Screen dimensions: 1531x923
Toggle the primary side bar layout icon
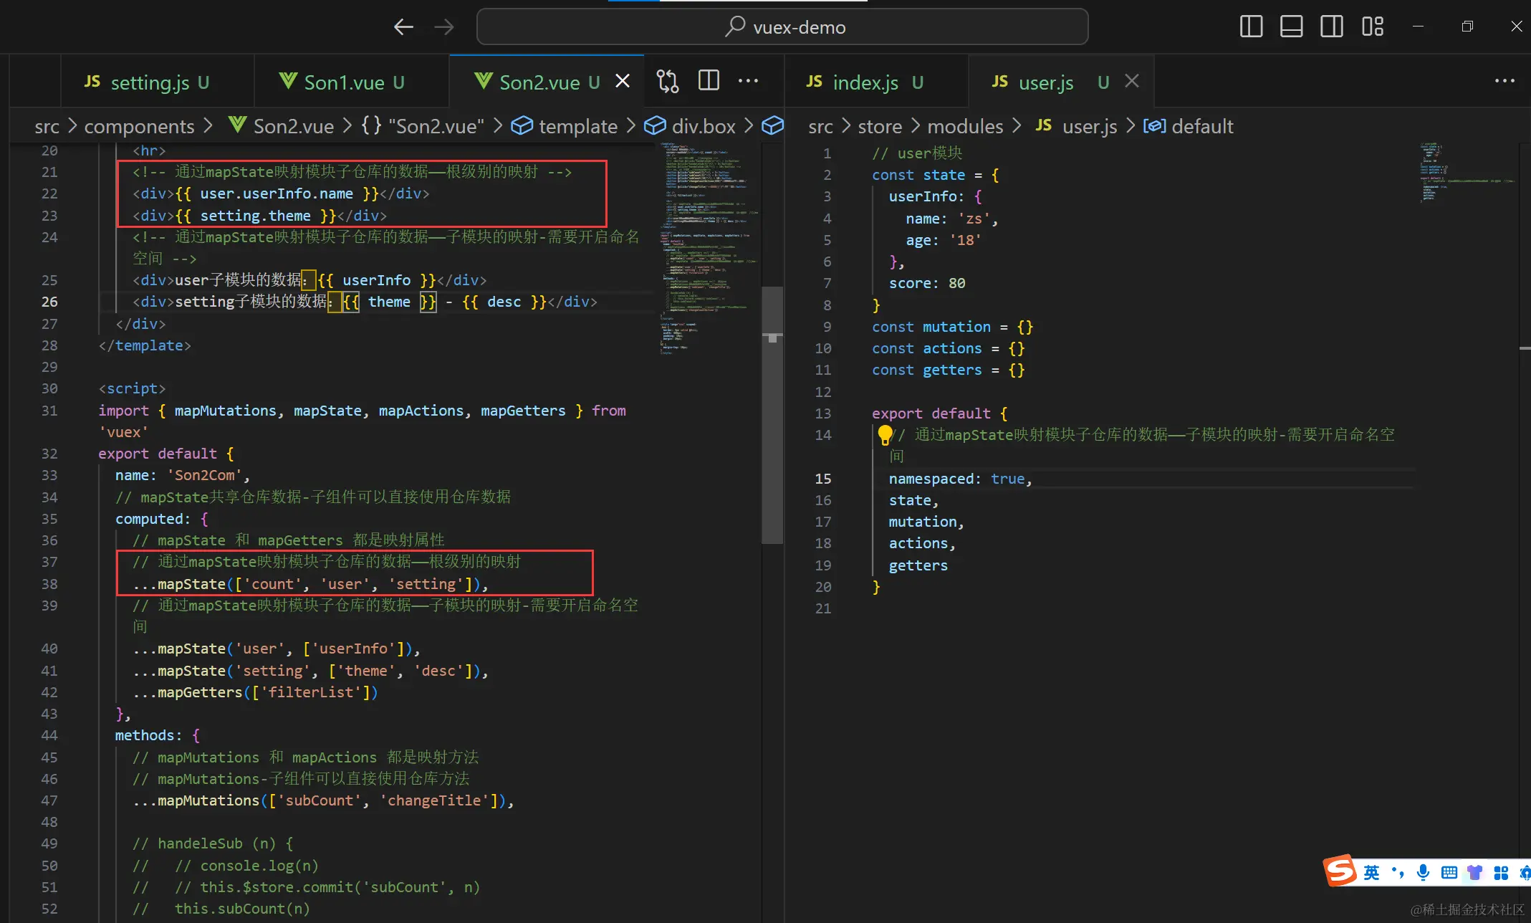[1251, 27]
